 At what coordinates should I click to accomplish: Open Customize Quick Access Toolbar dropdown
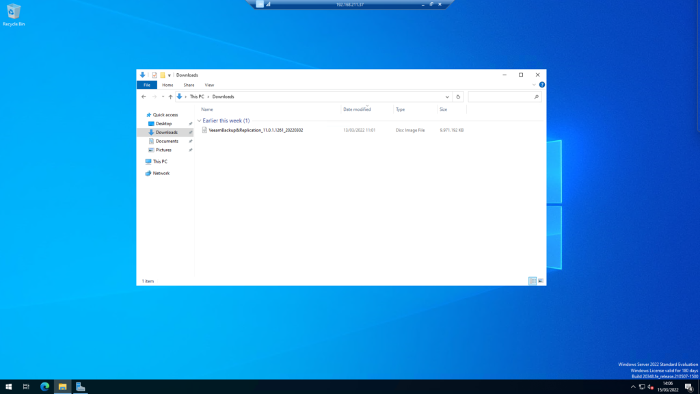pos(170,75)
